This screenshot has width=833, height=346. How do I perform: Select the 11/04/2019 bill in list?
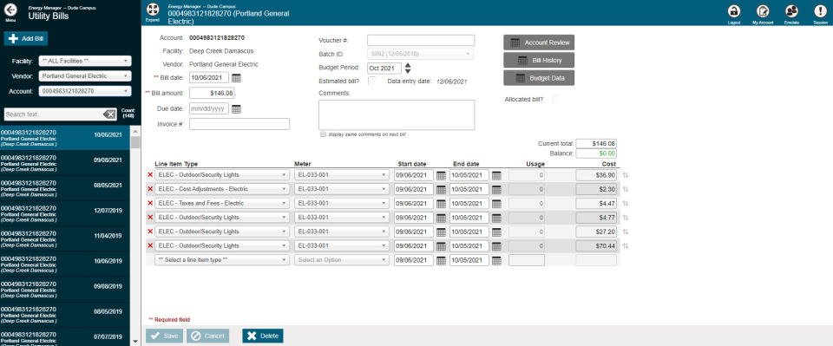[64, 239]
